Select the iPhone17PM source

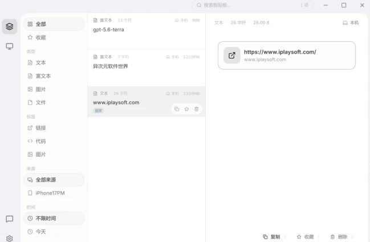[54, 193]
